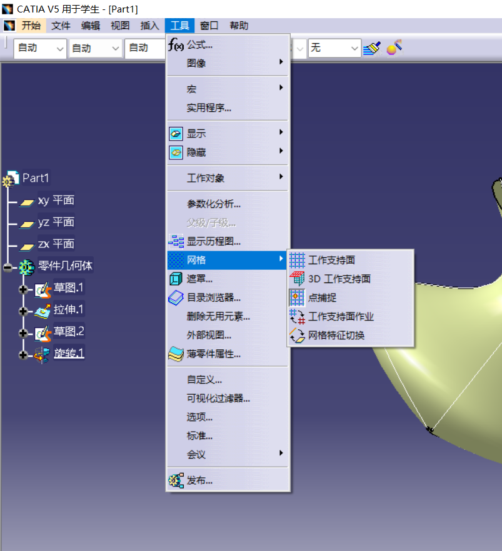Toggle the 点捕捉 snap to point icon
The image size is (502, 551).
coord(297,297)
